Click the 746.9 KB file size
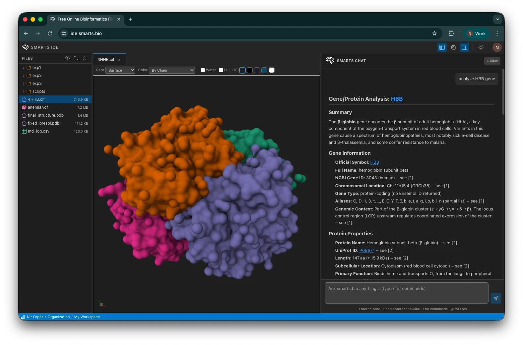The width and height of the screenshot is (523, 345). click(x=81, y=99)
